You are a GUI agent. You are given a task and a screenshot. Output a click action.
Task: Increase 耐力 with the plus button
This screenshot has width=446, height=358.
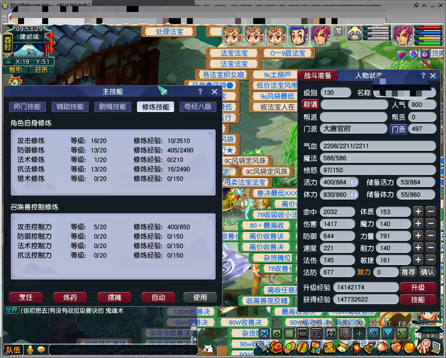point(418,248)
